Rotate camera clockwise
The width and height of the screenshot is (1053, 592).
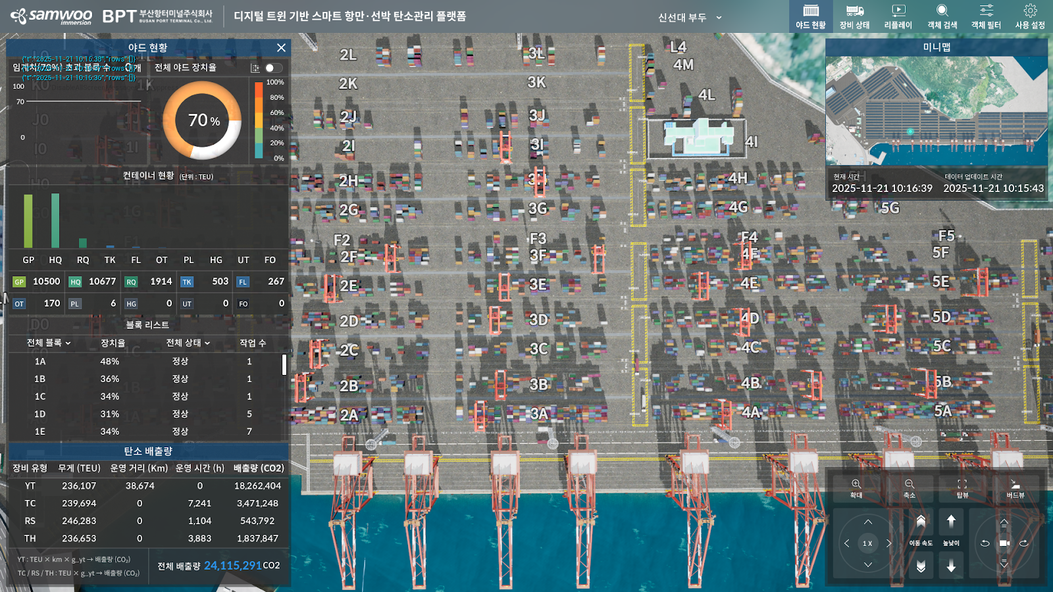point(1024,543)
